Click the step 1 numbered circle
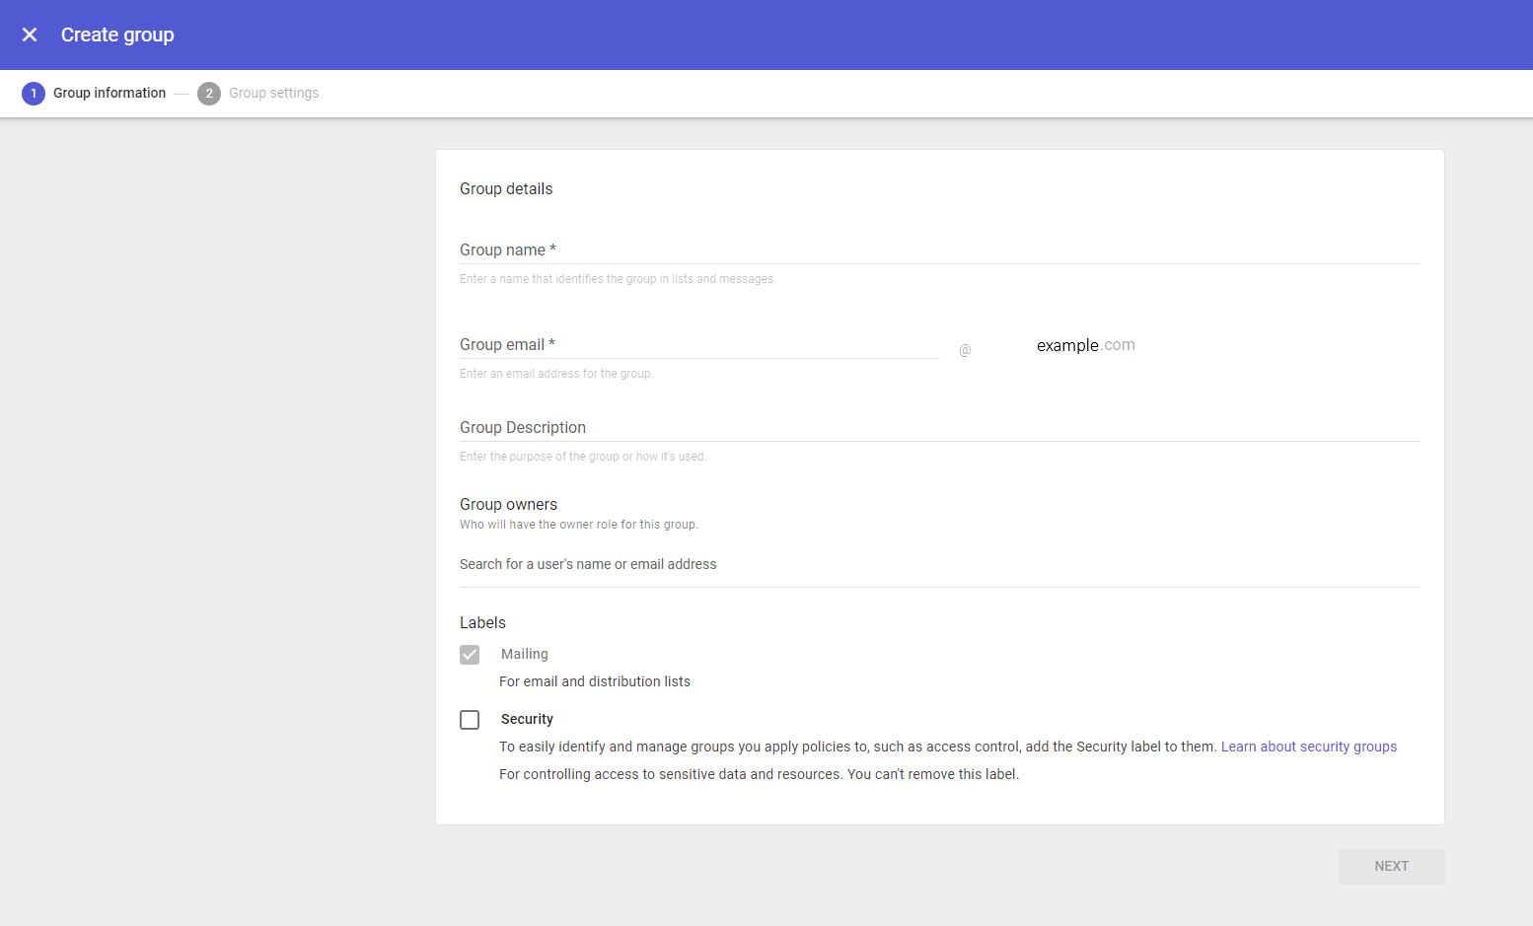The height and width of the screenshot is (926, 1533). (x=34, y=93)
